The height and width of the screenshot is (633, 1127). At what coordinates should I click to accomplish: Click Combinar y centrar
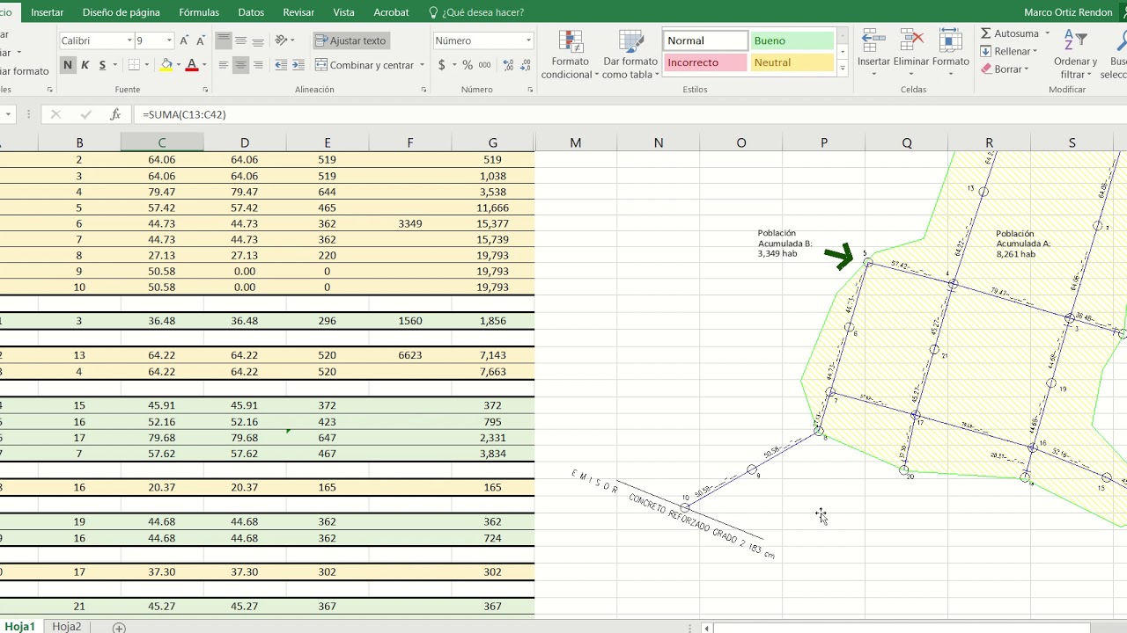point(364,65)
